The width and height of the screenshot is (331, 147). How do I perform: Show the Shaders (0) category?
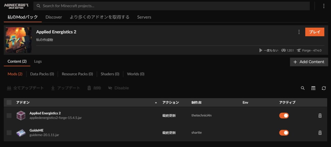coord(110,74)
